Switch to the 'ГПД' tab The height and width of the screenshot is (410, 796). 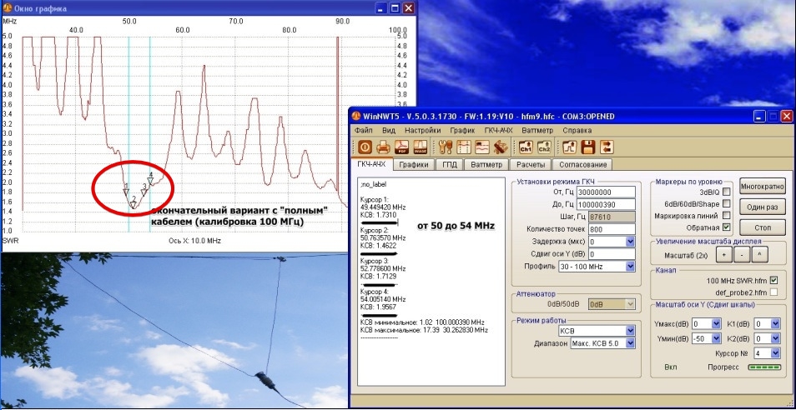pyautogui.click(x=450, y=164)
